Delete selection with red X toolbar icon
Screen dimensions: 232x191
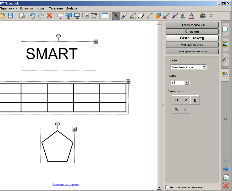[x=49, y=16]
